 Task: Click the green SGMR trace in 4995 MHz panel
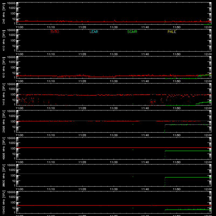tap(188, 151)
